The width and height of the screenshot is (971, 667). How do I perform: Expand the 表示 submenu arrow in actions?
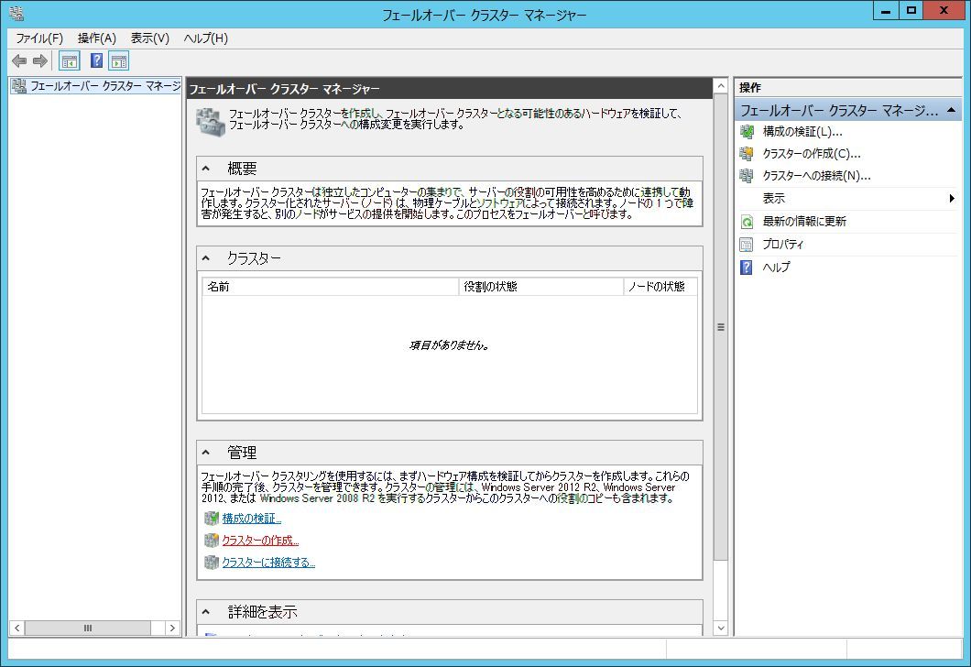click(952, 199)
